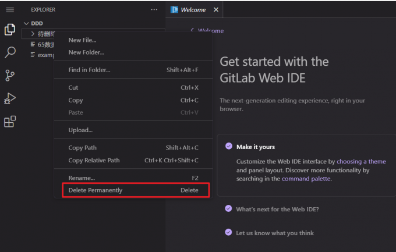The image size is (396, 252).
Task: Switch to the Welcome tab
Action: pyautogui.click(x=193, y=10)
